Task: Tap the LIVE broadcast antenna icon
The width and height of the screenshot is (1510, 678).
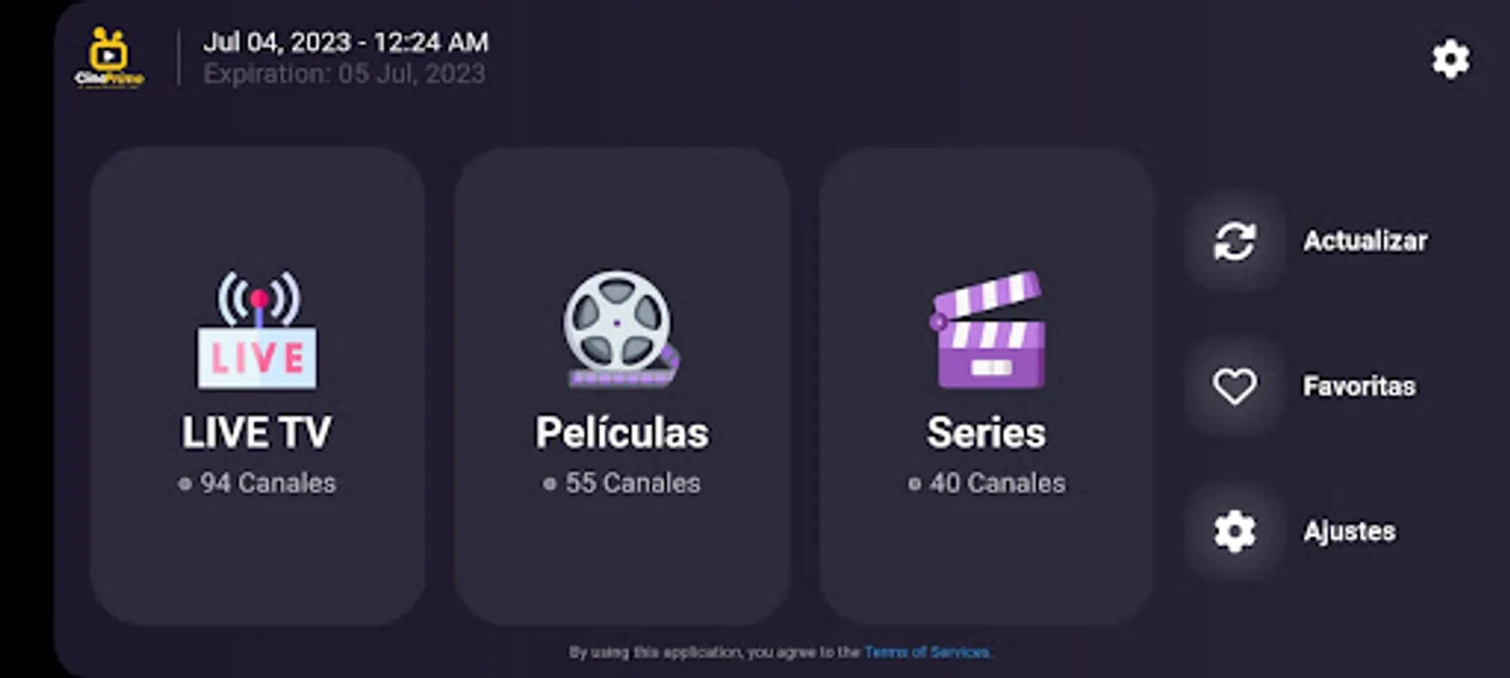Action: coord(257,330)
